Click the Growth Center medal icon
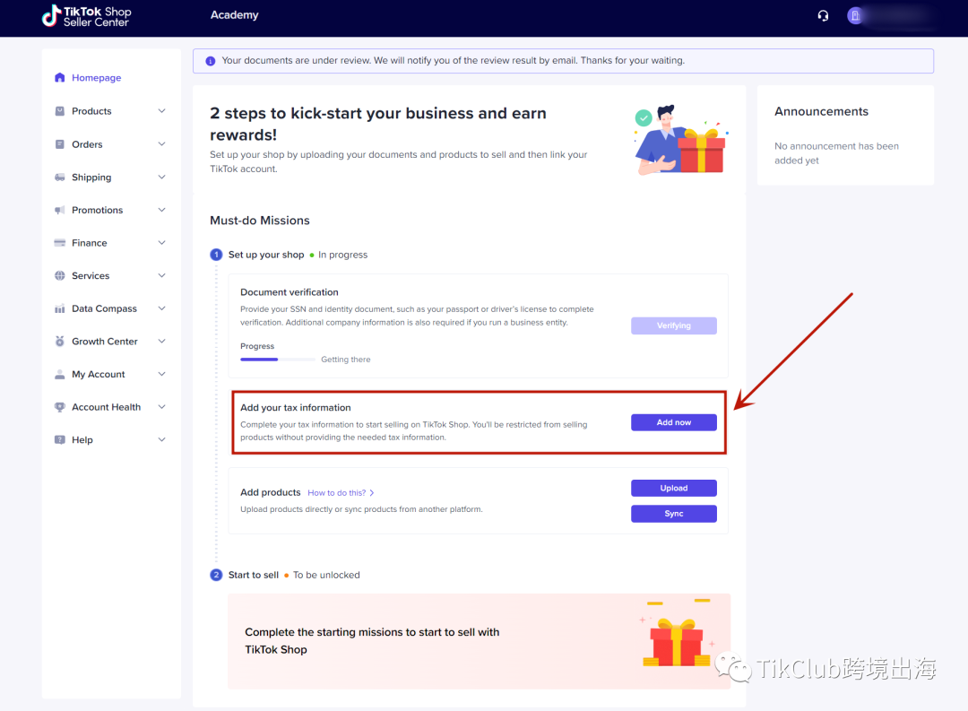This screenshot has height=711, width=968. [x=60, y=342]
